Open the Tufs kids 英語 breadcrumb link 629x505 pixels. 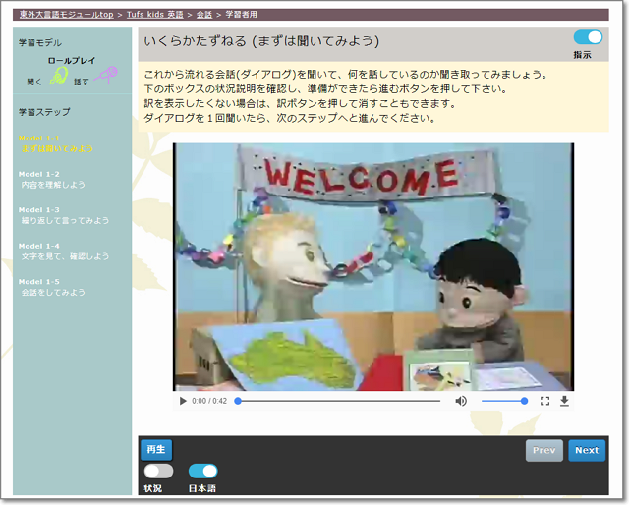tap(157, 15)
